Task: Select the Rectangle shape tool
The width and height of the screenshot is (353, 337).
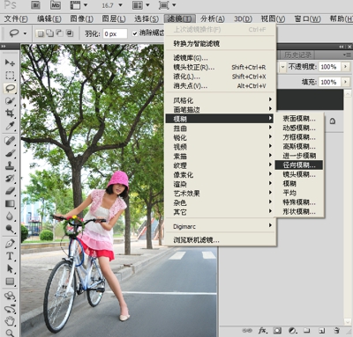Action: 10,282
